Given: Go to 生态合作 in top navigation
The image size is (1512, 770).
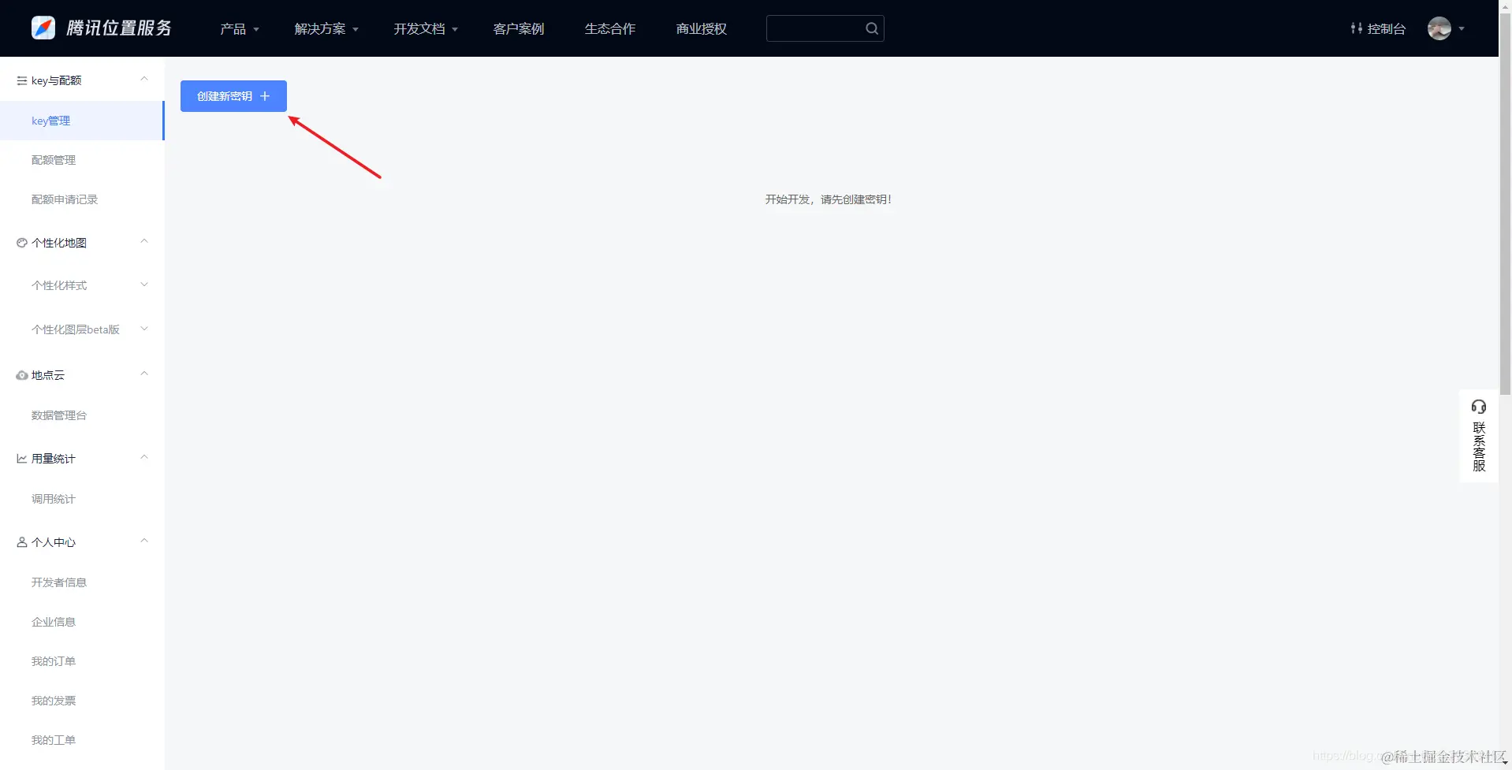Looking at the screenshot, I should (610, 28).
